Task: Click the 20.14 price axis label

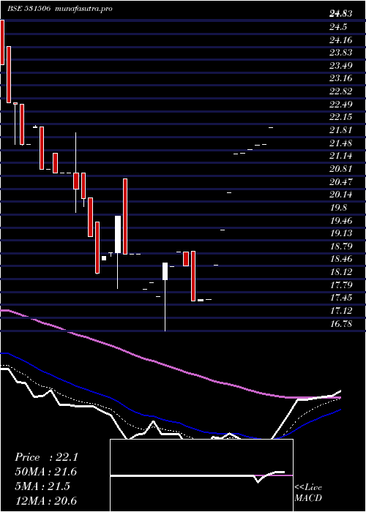Action: pos(341,195)
